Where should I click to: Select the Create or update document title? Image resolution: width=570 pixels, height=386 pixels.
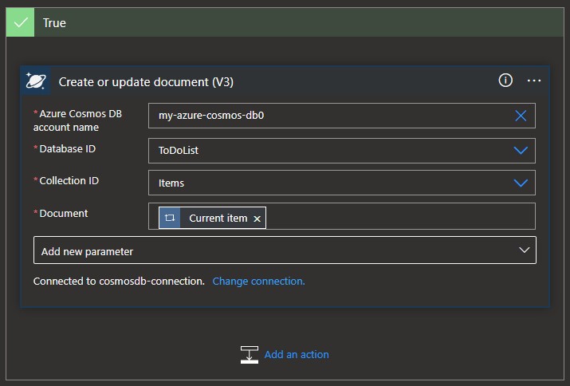pyautogui.click(x=146, y=82)
